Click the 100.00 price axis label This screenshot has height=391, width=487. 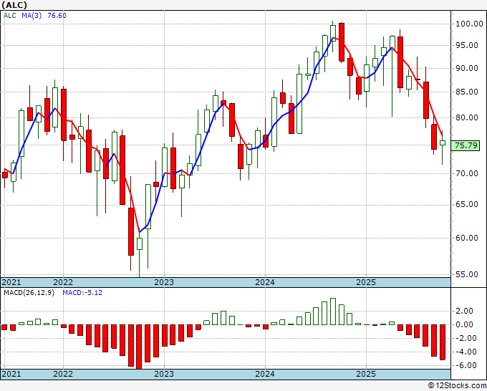click(x=469, y=24)
